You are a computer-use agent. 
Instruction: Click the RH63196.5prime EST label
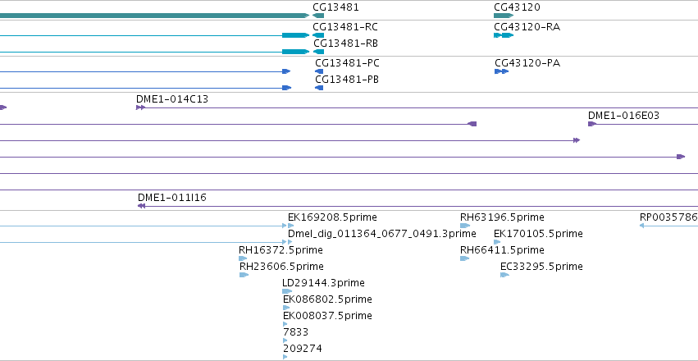point(502,217)
